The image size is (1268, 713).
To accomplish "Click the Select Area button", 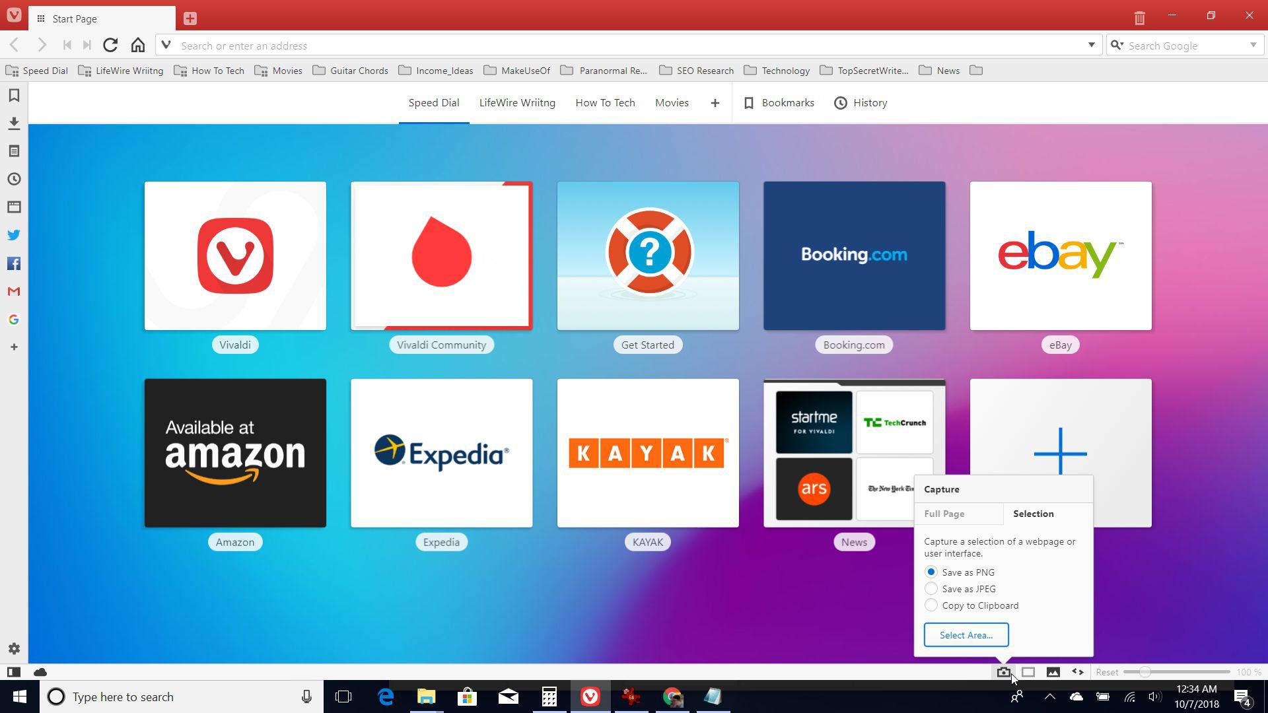I will [966, 635].
